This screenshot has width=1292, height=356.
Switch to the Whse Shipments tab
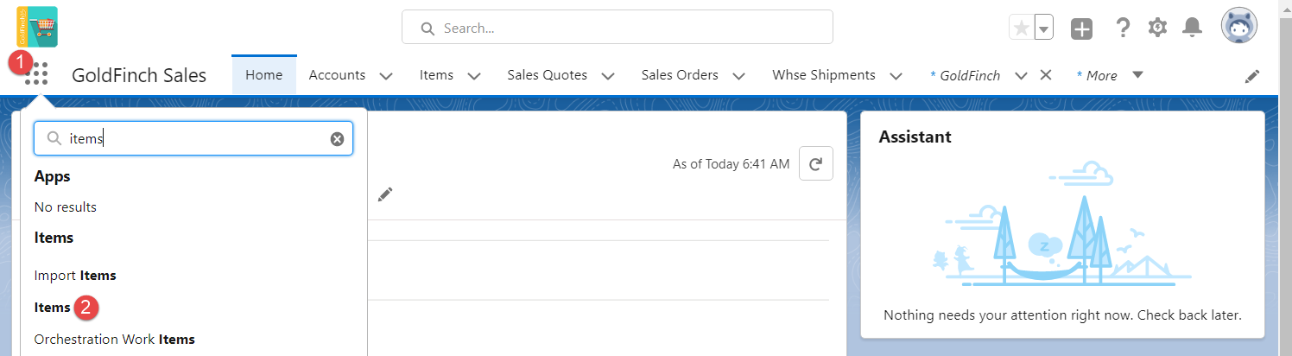pos(824,75)
